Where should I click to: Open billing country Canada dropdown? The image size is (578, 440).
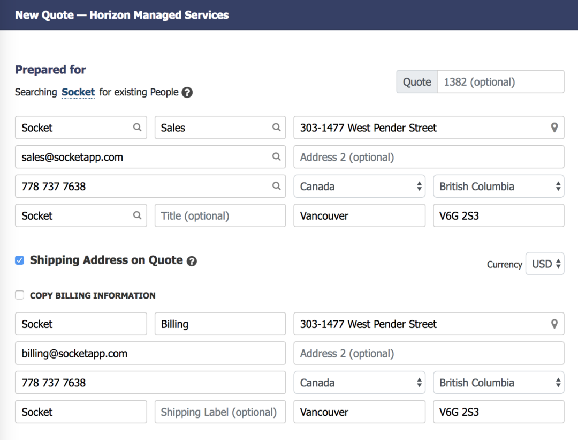click(x=360, y=187)
